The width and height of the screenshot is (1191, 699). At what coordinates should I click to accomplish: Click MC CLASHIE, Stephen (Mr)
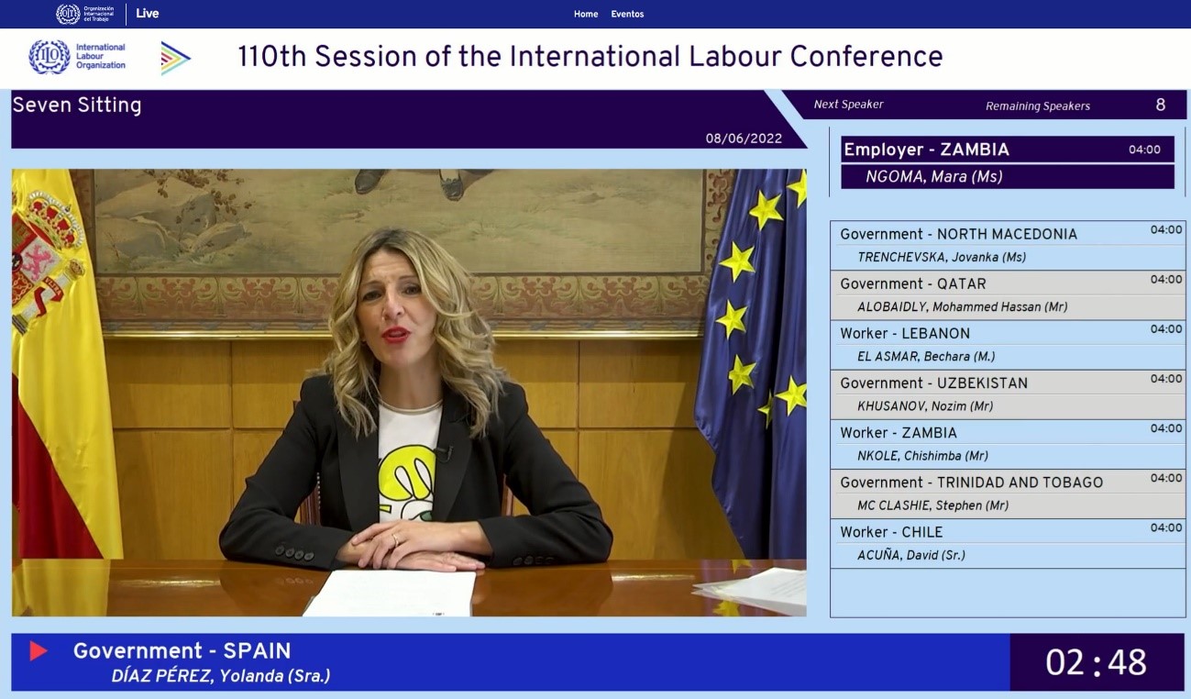click(x=933, y=505)
